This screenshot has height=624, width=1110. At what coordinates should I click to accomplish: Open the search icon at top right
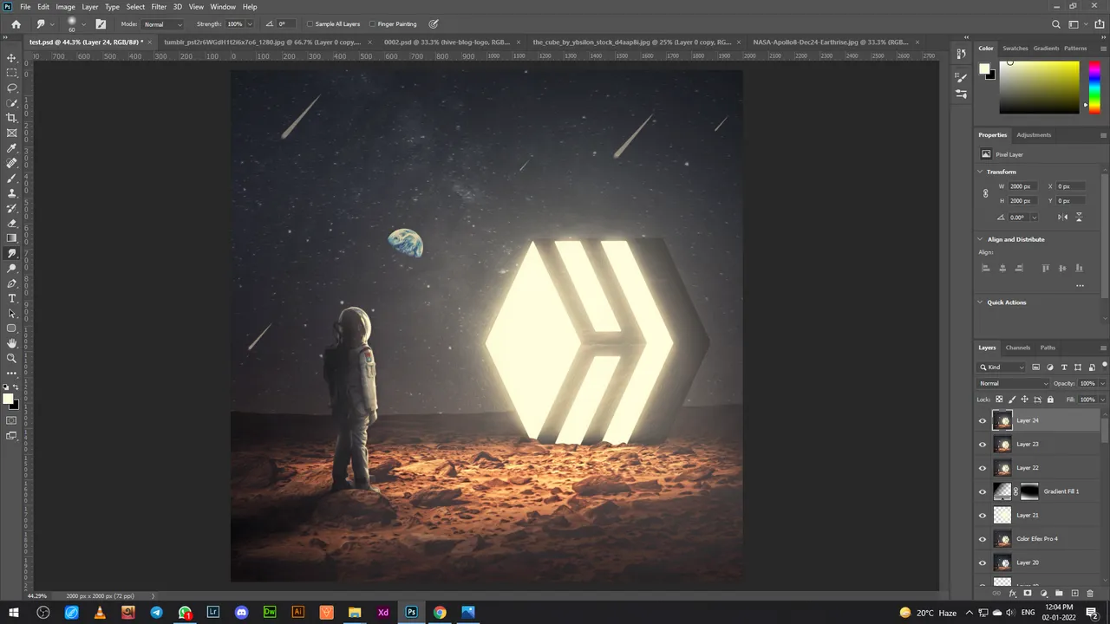1055,24
